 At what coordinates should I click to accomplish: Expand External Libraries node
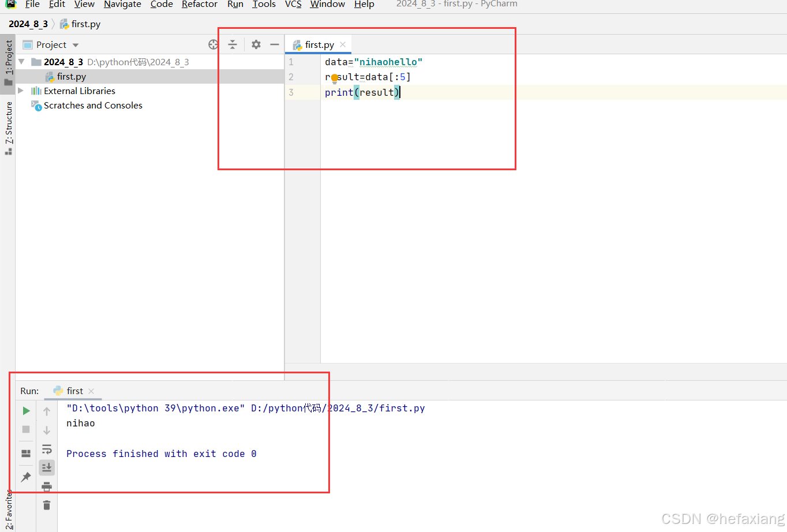pyautogui.click(x=21, y=91)
